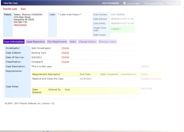Switch to the Case Resolution tab
The image size is (184, 132).
pos(36,41)
